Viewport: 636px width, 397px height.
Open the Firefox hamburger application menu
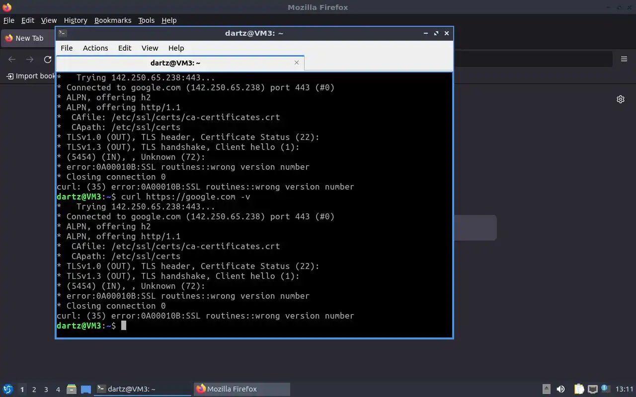tap(624, 59)
